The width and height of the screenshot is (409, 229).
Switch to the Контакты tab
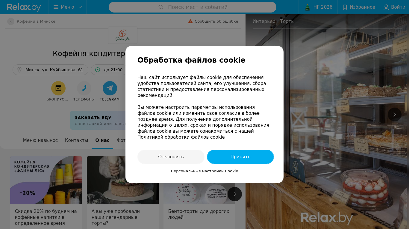pos(76,140)
